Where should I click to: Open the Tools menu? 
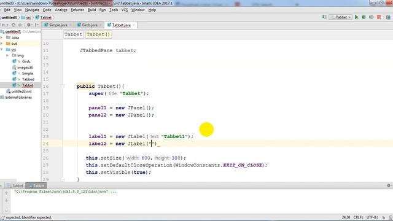[114, 10]
